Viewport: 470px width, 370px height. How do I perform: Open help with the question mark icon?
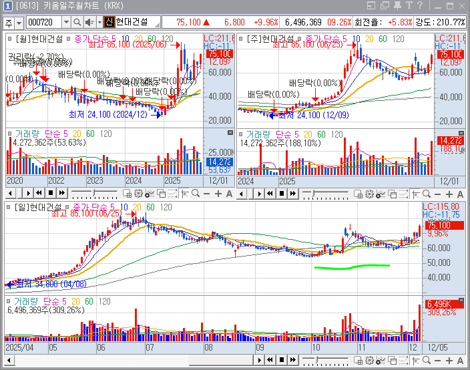pyautogui.click(x=420, y=5)
